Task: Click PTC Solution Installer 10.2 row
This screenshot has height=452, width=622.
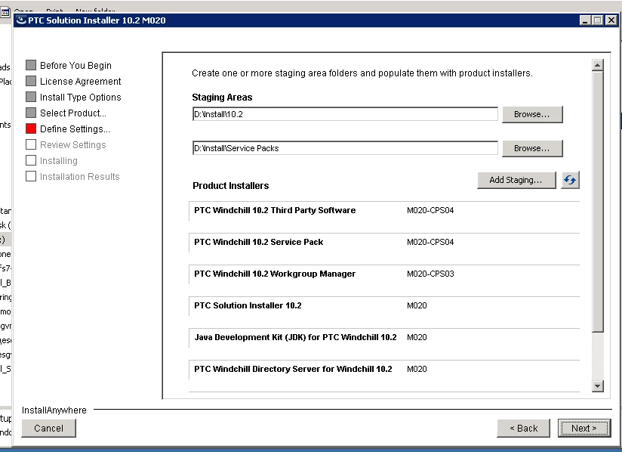Action: click(384, 306)
